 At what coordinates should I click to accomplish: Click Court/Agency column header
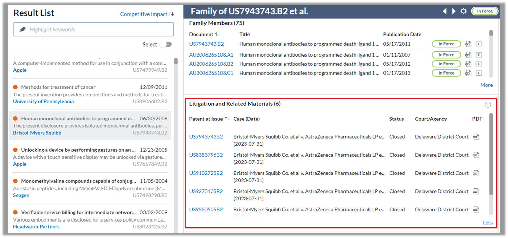[x=431, y=119]
